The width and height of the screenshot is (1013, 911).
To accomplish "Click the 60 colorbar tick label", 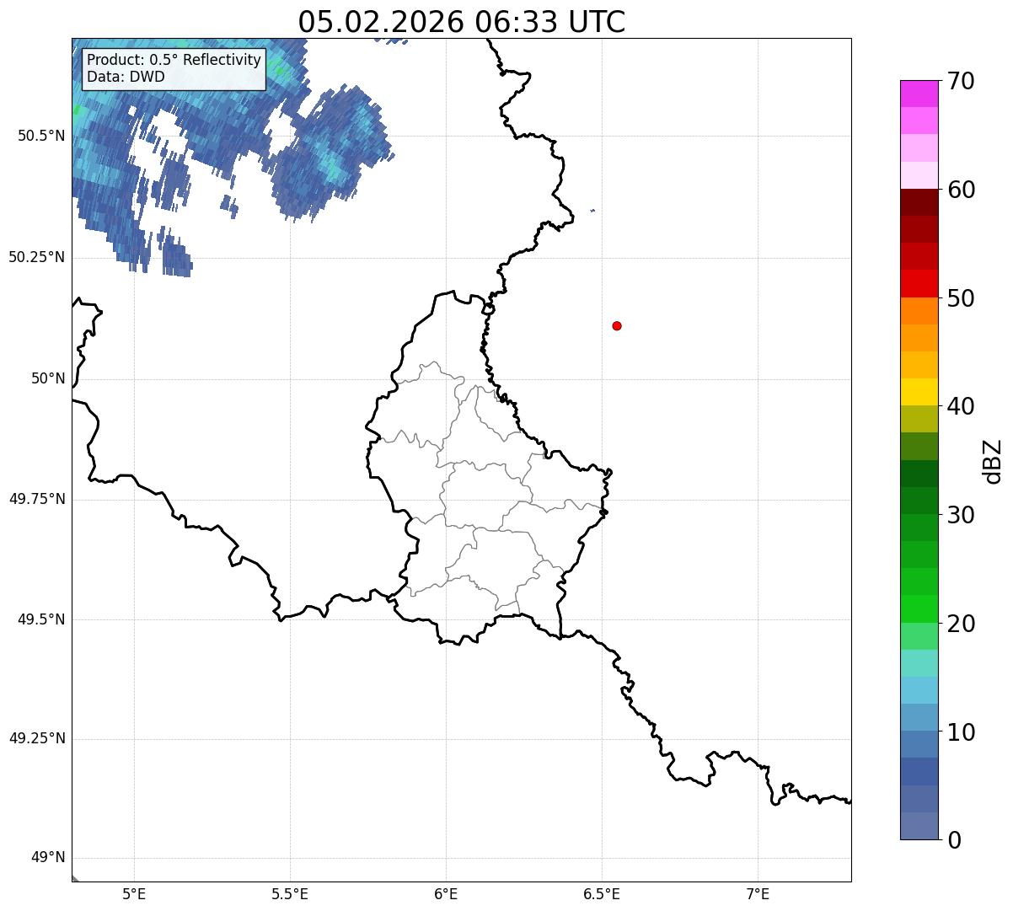I will [961, 190].
